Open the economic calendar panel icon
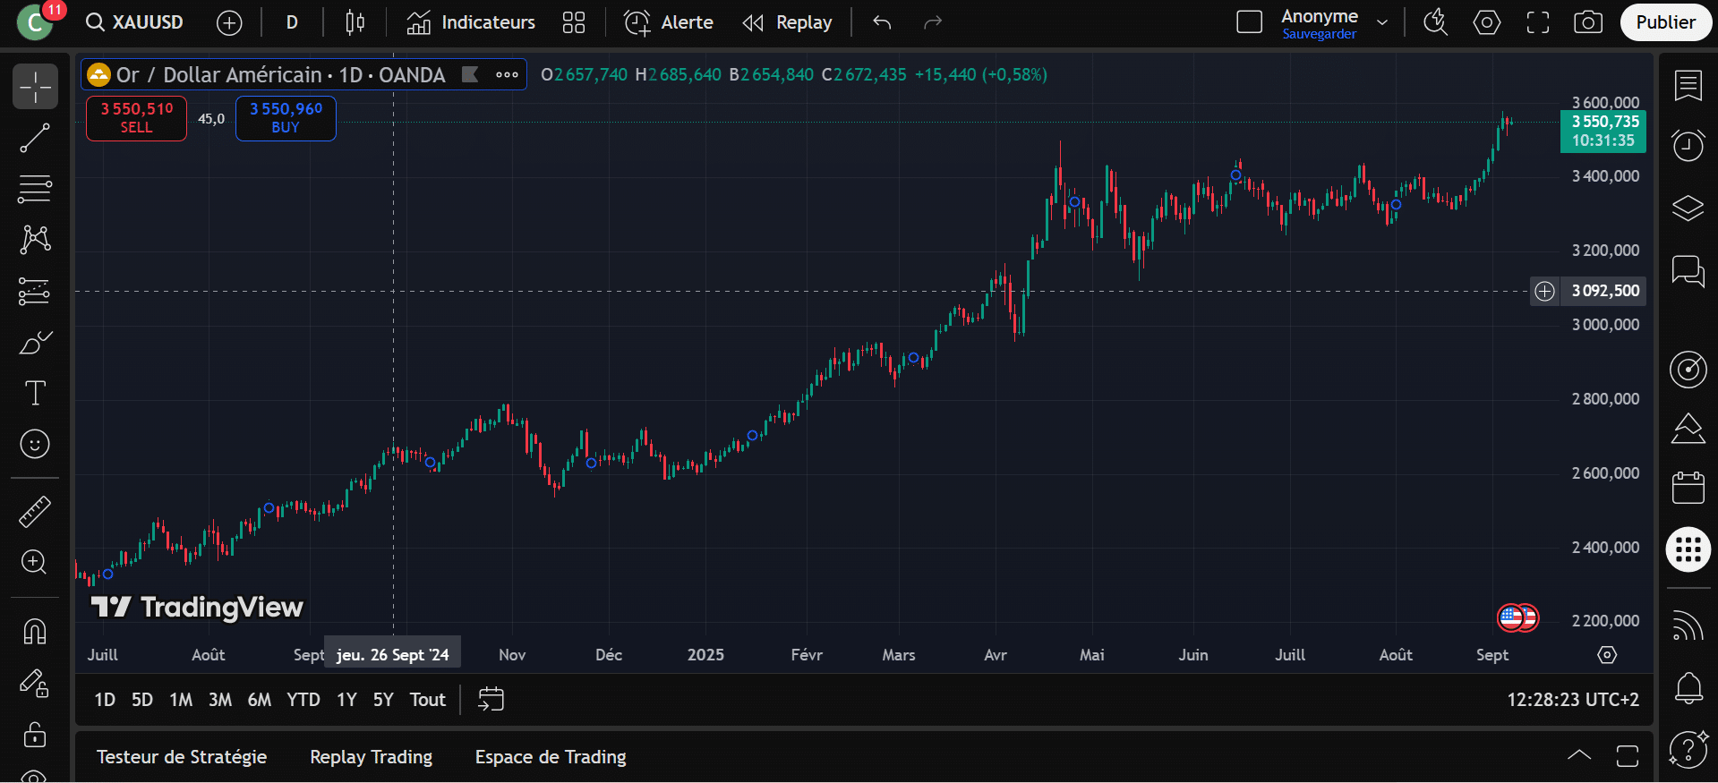Screen dimensions: 1718x783 (1688, 488)
